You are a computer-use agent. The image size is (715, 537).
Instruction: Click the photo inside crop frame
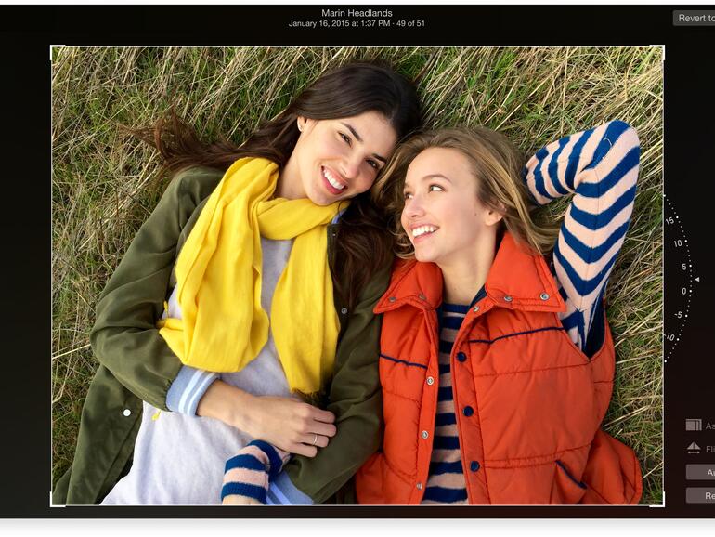(x=357, y=276)
